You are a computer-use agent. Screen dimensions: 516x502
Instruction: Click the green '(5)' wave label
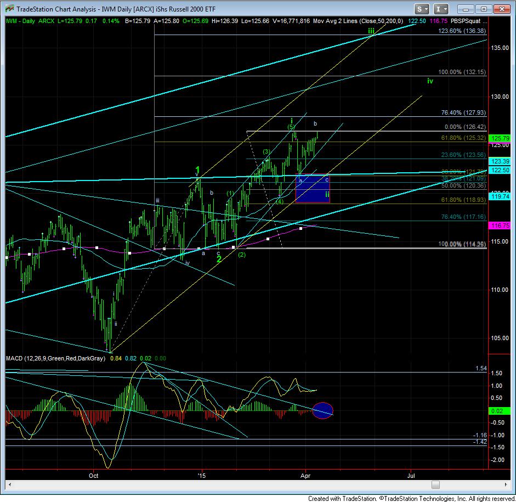pos(291,127)
